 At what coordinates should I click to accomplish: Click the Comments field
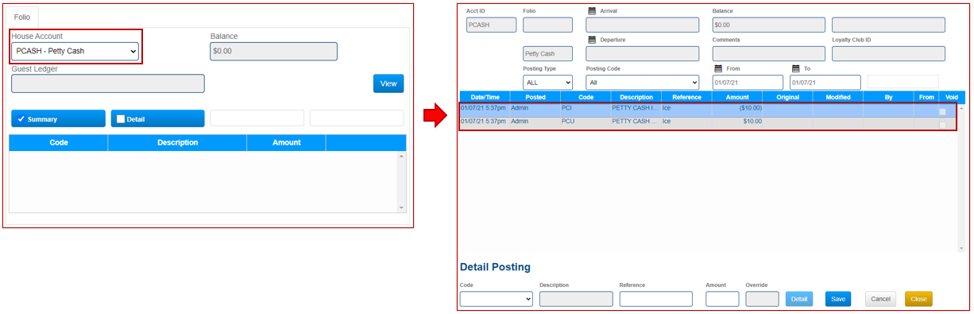tap(769, 54)
